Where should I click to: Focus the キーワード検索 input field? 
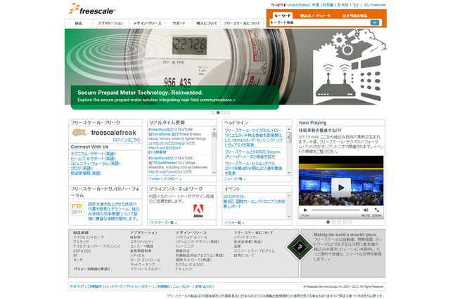[319, 22]
